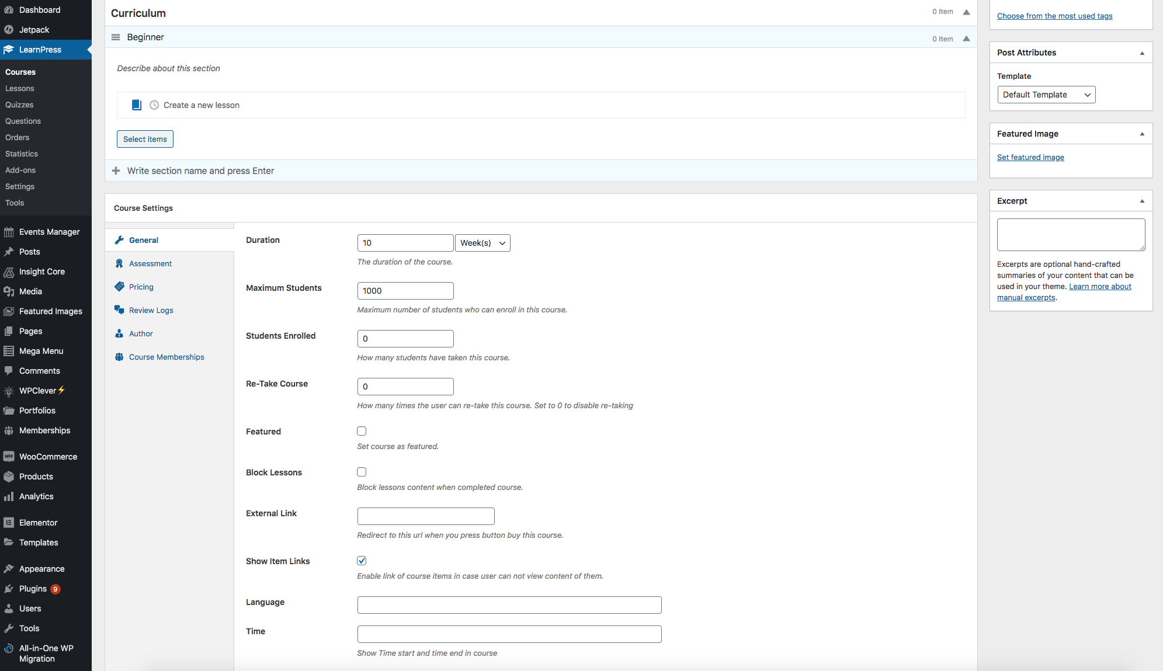Screen dimensions: 1163x671
Task: Open Quizzes in LearnPress submenu
Action: 19,105
